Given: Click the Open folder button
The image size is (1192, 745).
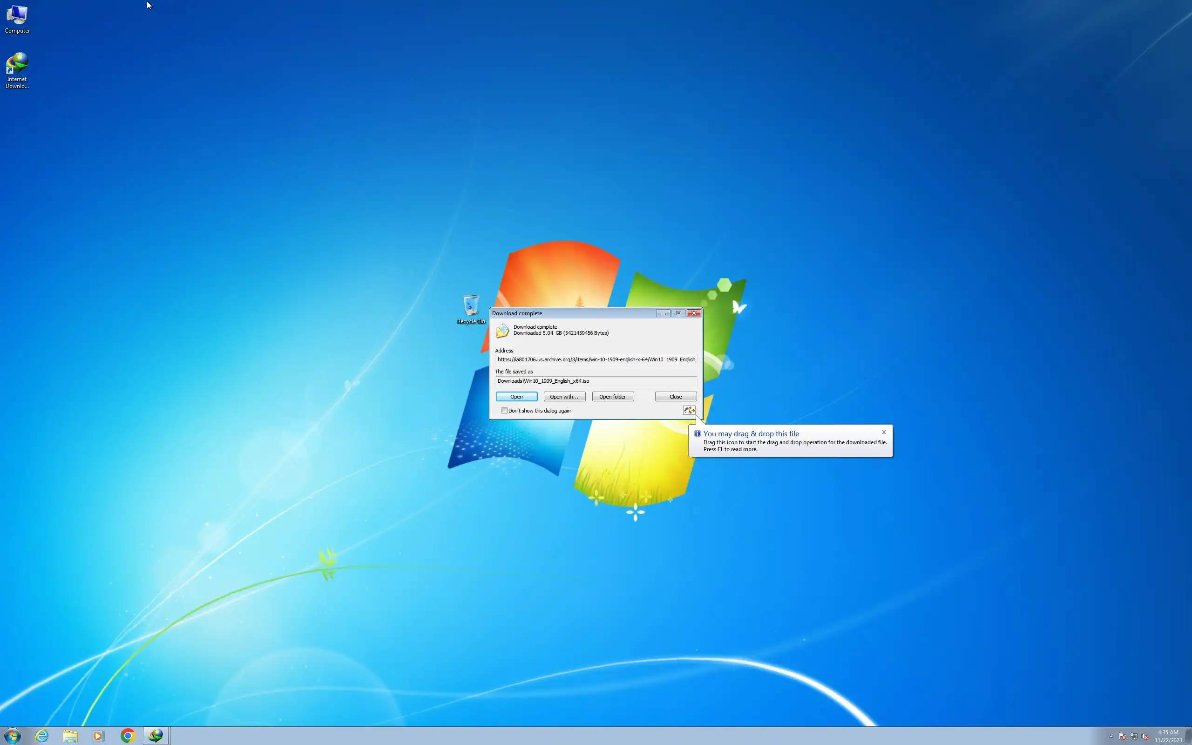Looking at the screenshot, I should pos(612,397).
